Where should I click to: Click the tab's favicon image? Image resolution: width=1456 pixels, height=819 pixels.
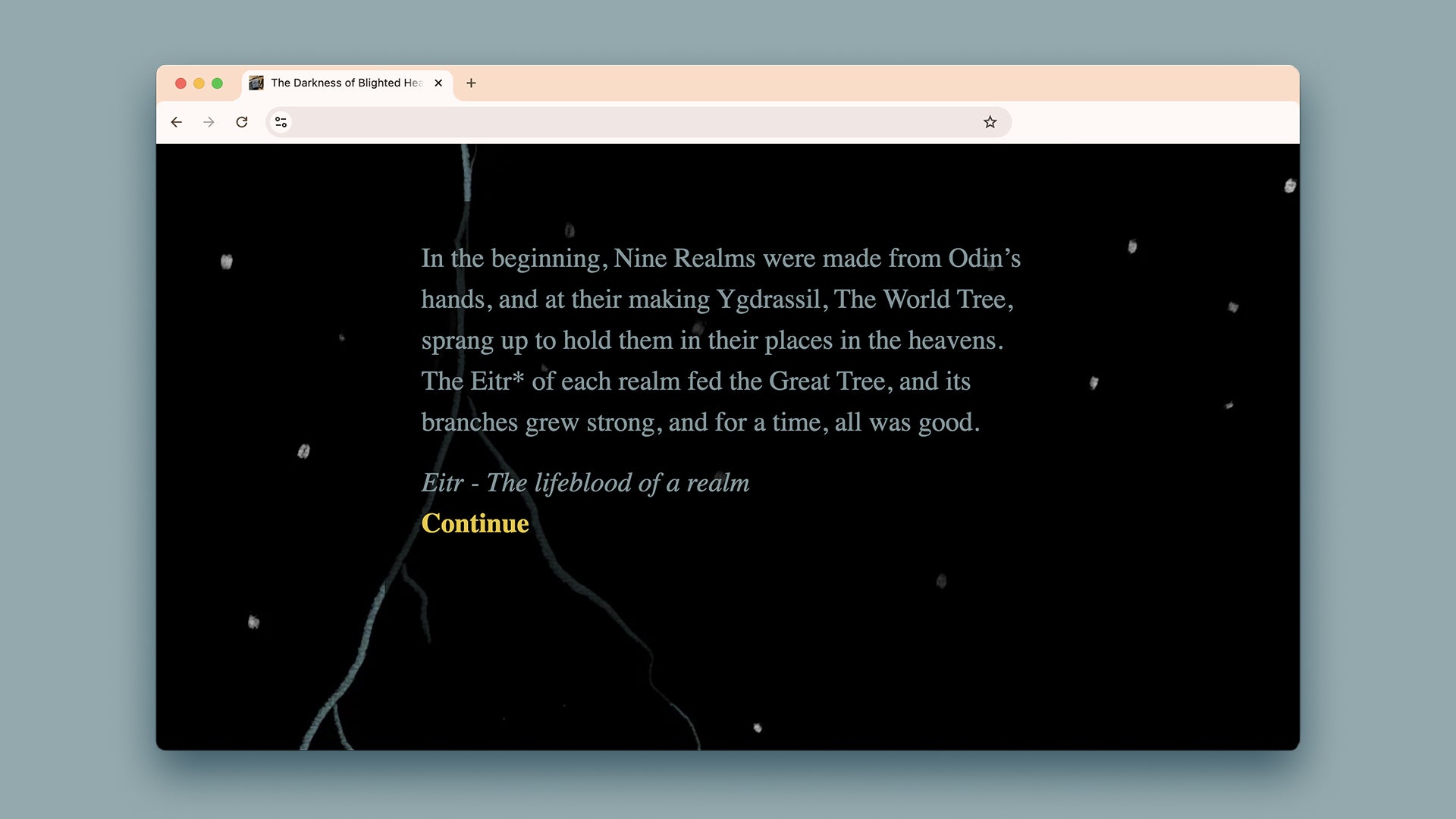pos(257,83)
